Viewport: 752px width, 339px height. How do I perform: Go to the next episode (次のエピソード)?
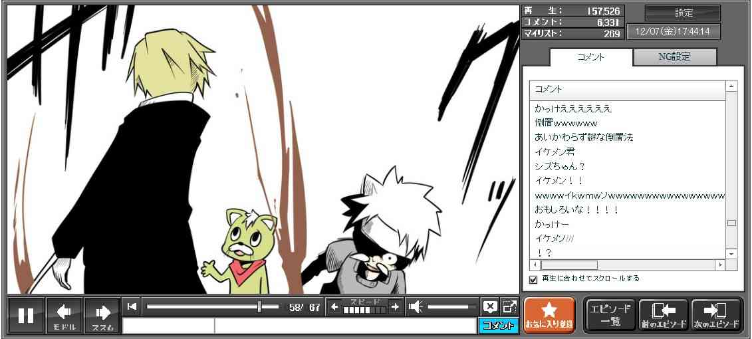[x=717, y=314]
